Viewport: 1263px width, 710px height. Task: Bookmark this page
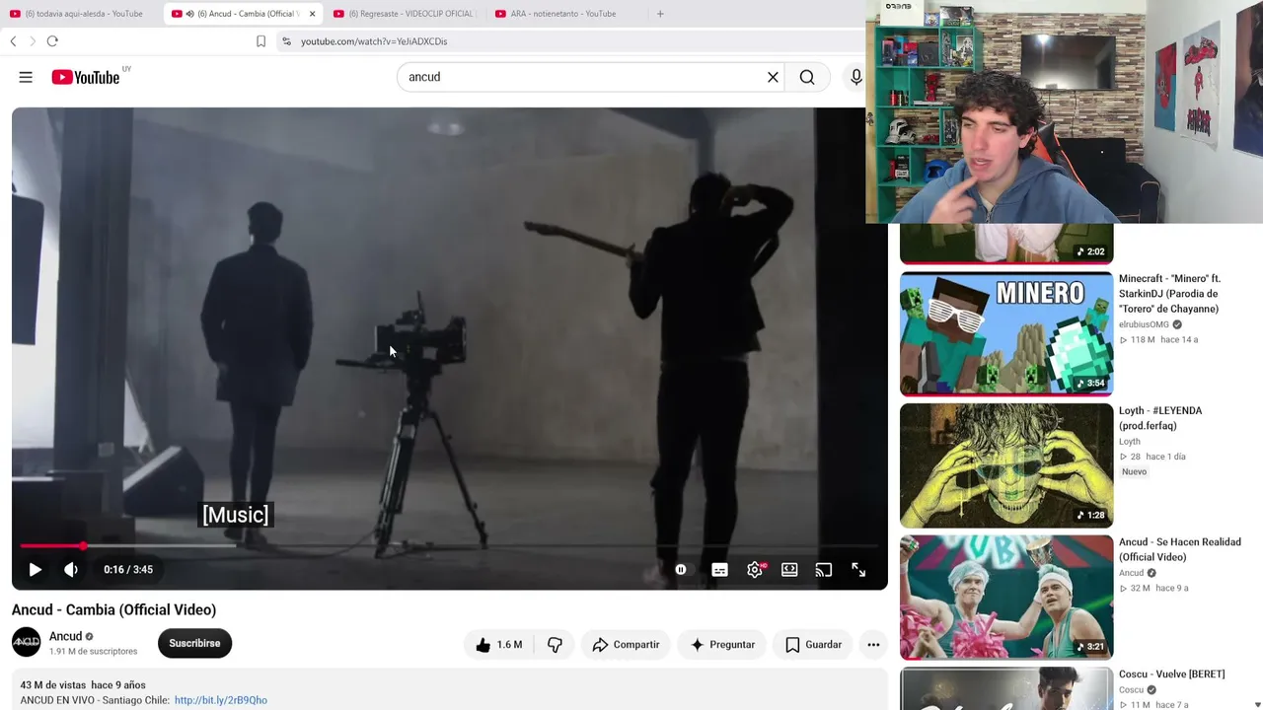(260, 41)
